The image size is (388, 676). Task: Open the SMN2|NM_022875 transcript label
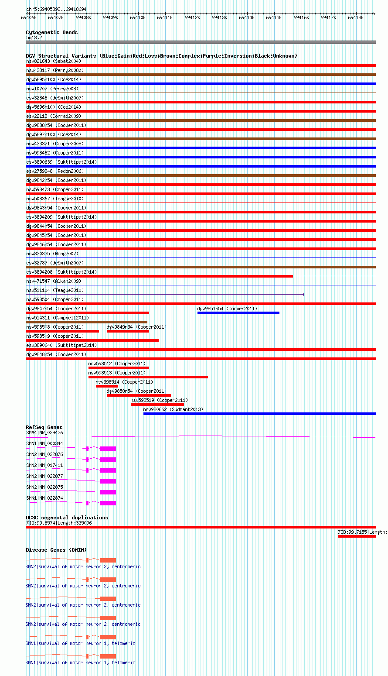44,487
